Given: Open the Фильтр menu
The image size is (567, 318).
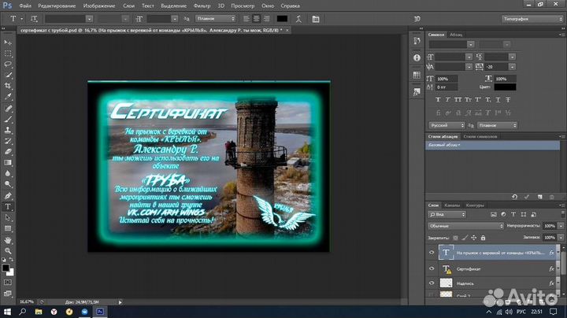Looking at the screenshot, I should [x=202, y=6].
